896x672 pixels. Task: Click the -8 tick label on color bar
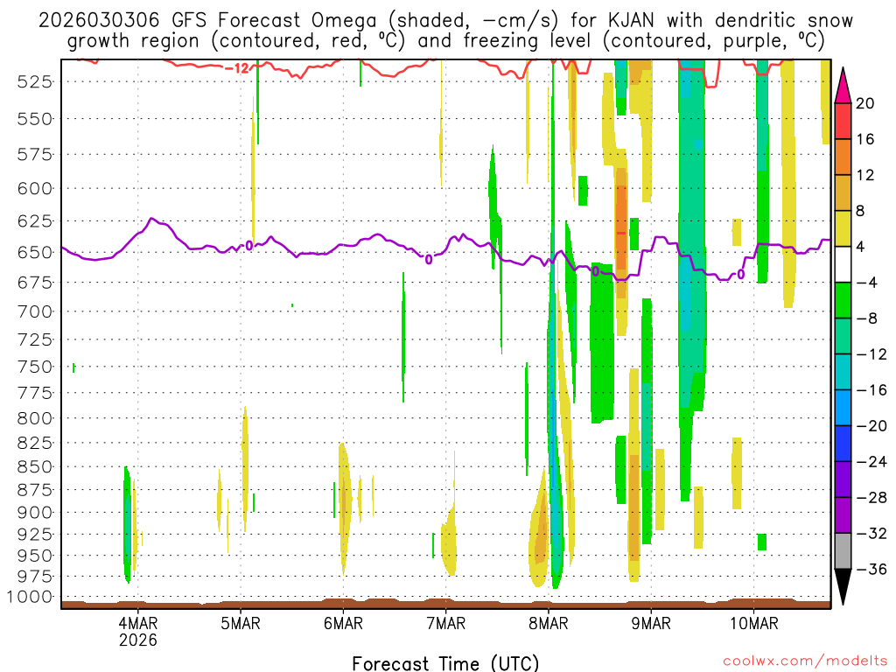point(866,318)
